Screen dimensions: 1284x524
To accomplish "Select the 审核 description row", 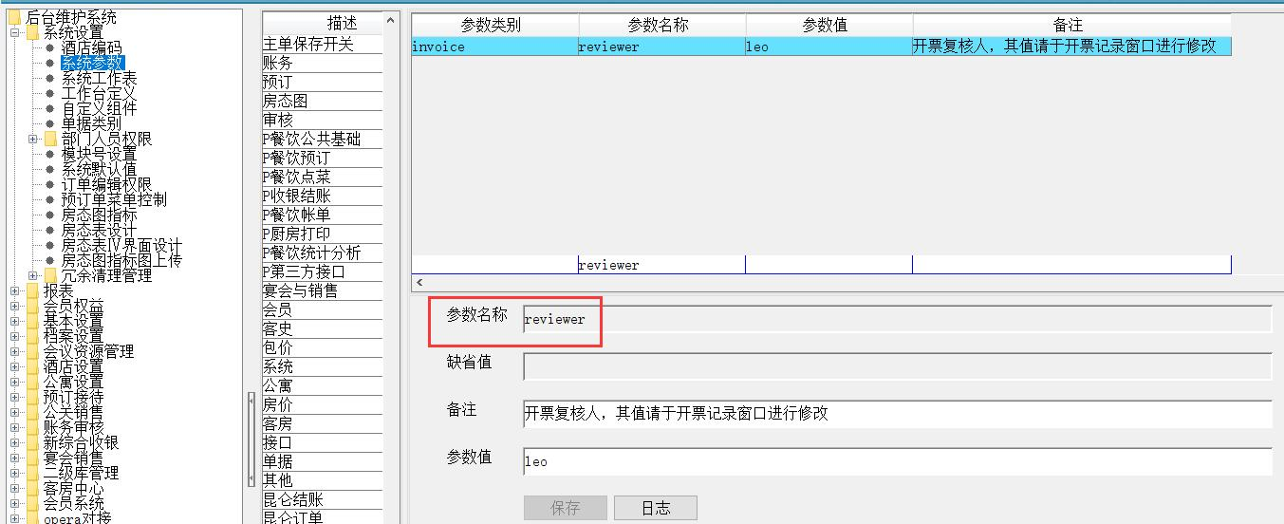I will coord(322,121).
